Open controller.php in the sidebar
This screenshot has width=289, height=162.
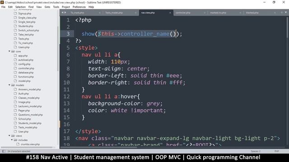tap(26, 68)
